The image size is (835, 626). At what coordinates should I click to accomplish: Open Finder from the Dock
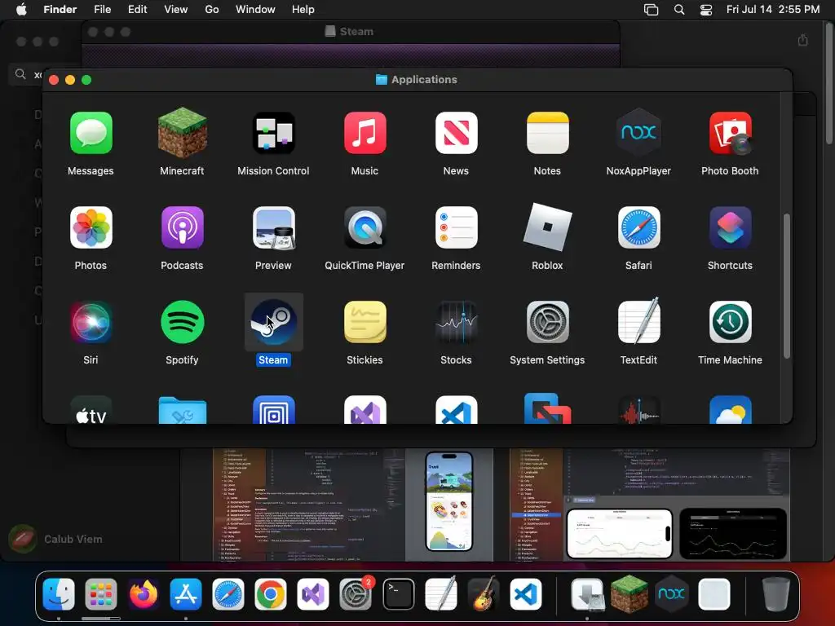(59, 593)
